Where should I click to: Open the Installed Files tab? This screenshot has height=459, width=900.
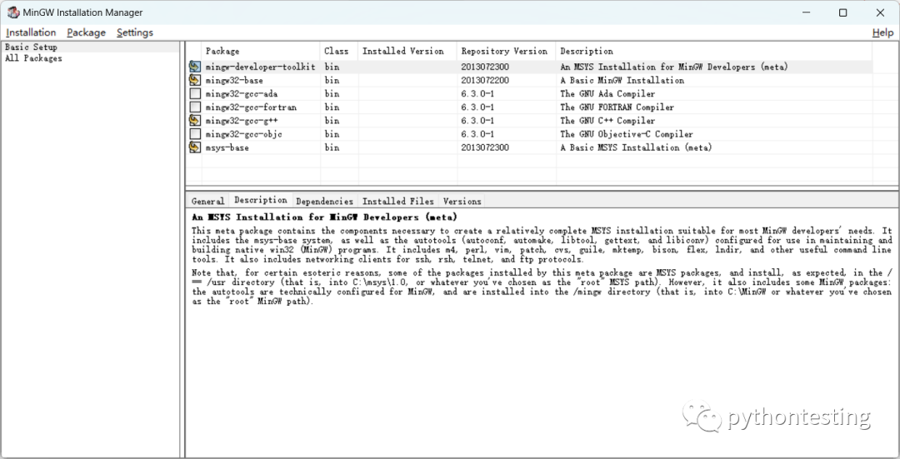397,202
